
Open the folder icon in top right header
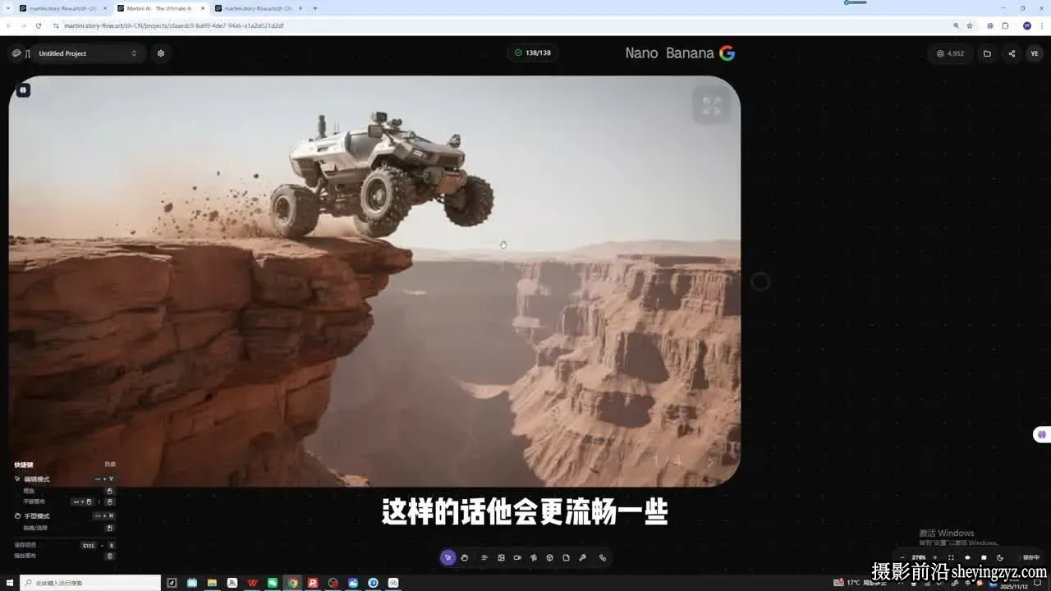pyautogui.click(x=987, y=53)
